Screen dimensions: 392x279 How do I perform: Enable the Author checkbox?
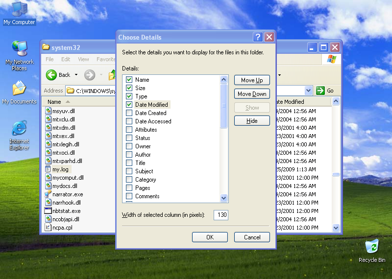[129, 154]
